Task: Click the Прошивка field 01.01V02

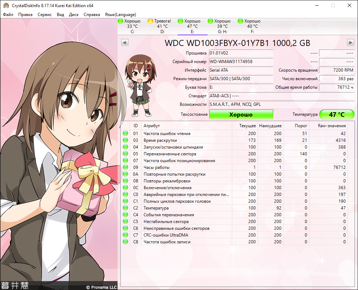Action: (x=241, y=53)
